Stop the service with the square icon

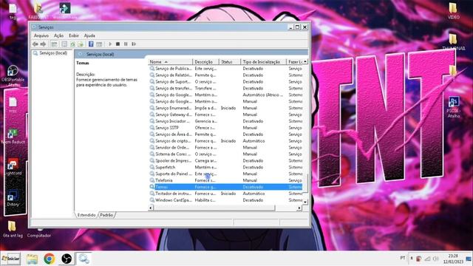[118, 44]
